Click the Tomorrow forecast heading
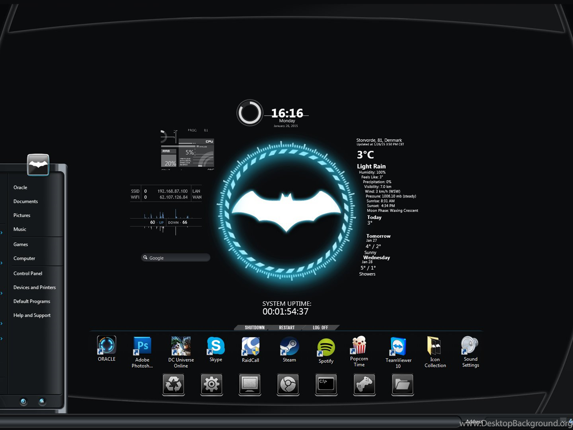 click(x=378, y=236)
